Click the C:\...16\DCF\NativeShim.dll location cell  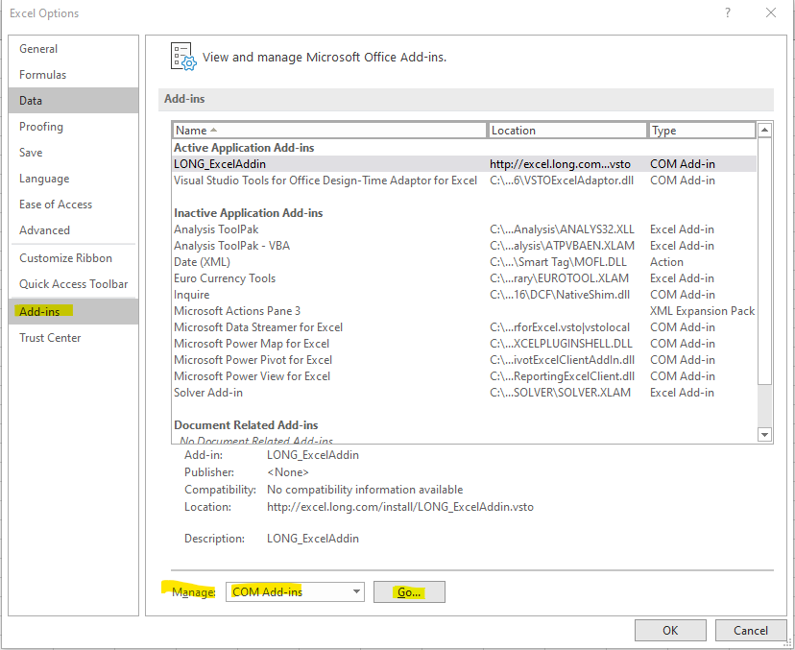(560, 295)
